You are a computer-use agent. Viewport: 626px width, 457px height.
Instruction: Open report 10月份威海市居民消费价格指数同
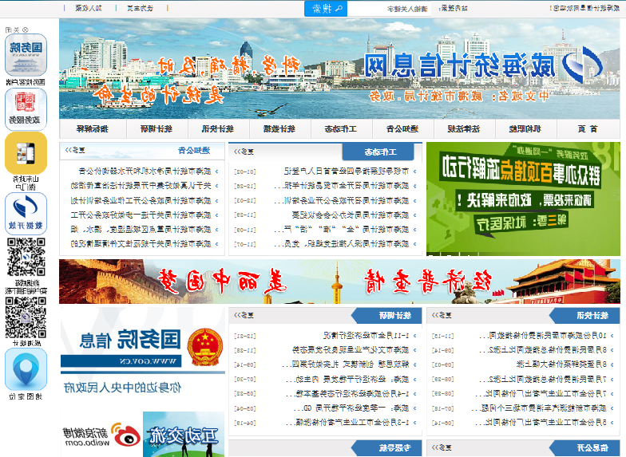click(x=543, y=336)
